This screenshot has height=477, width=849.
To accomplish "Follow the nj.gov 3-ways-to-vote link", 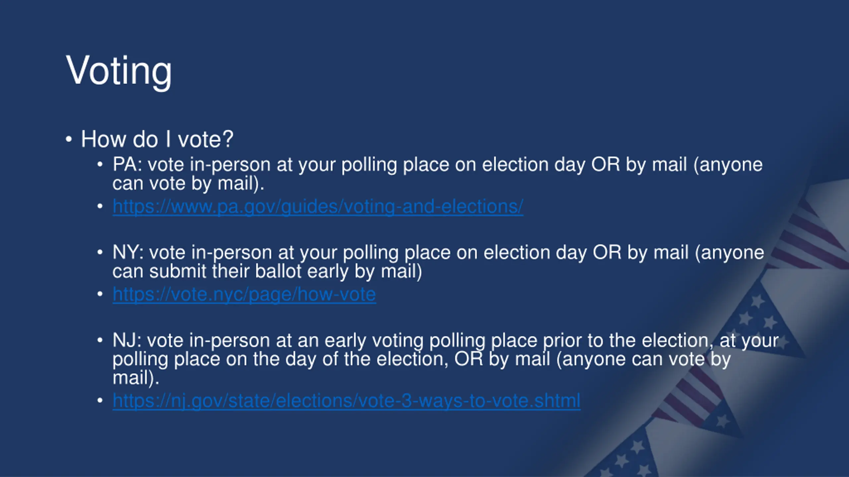I will pyautogui.click(x=346, y=401).
